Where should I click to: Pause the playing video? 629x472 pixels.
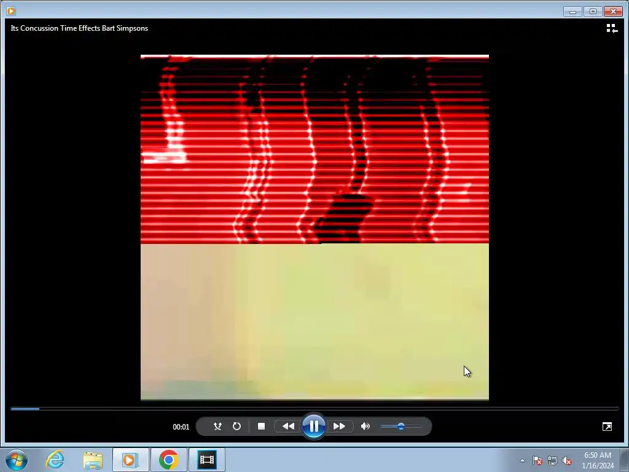[x=314, y=426]
